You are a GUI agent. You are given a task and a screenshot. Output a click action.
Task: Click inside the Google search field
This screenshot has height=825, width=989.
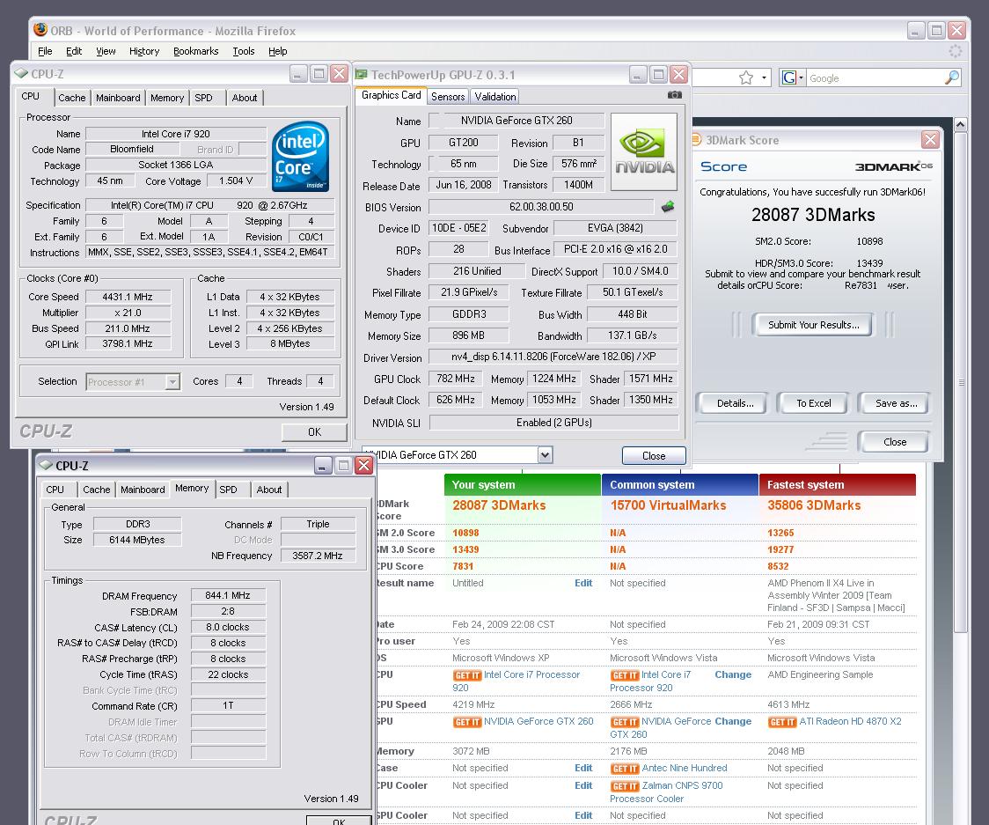pos(875,78)
